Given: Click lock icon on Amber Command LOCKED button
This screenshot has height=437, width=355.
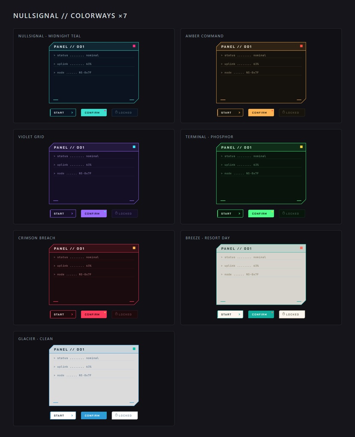Looking at the screenshot, I should (x=283, y=112).
